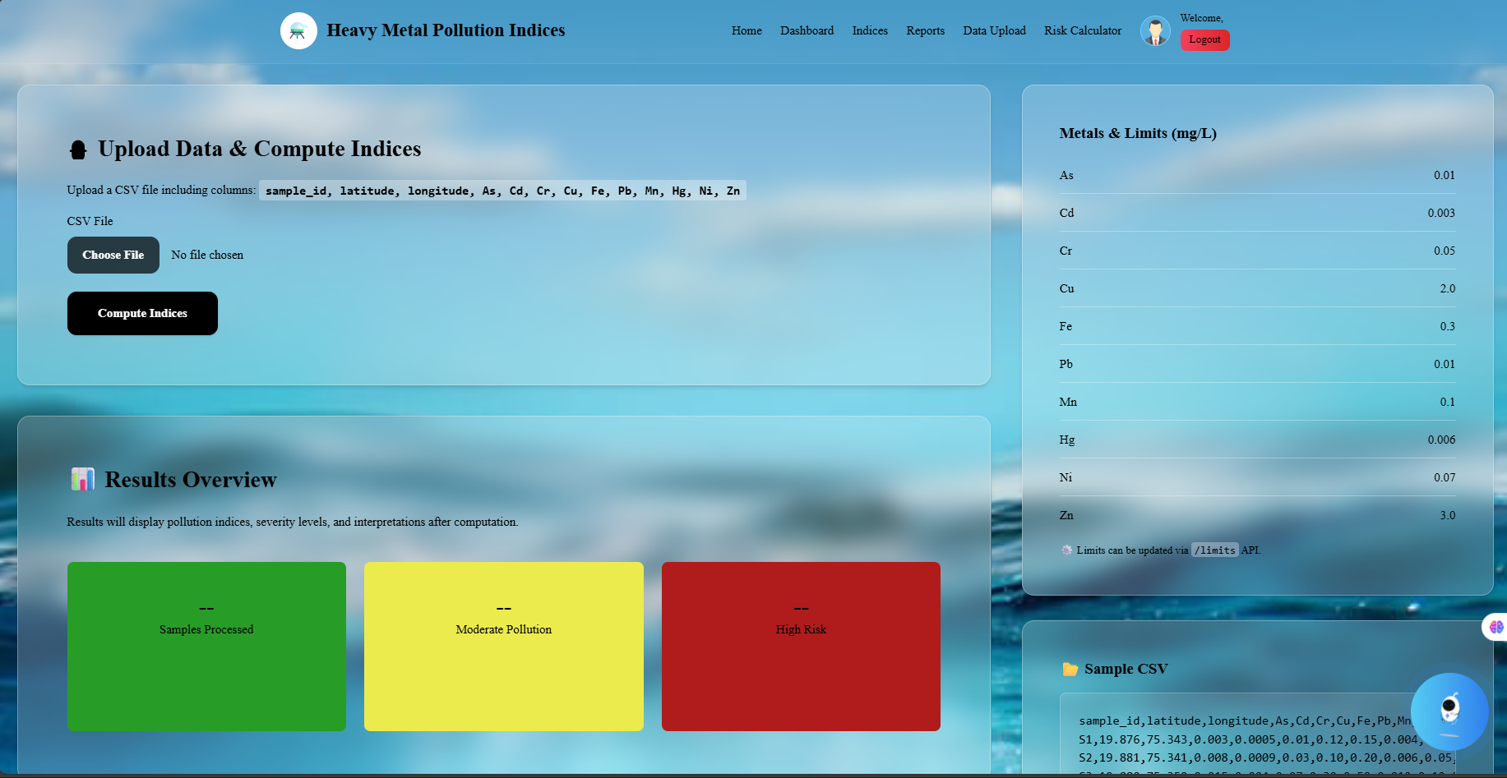Navigate to the Home menu item

point(746,30)
